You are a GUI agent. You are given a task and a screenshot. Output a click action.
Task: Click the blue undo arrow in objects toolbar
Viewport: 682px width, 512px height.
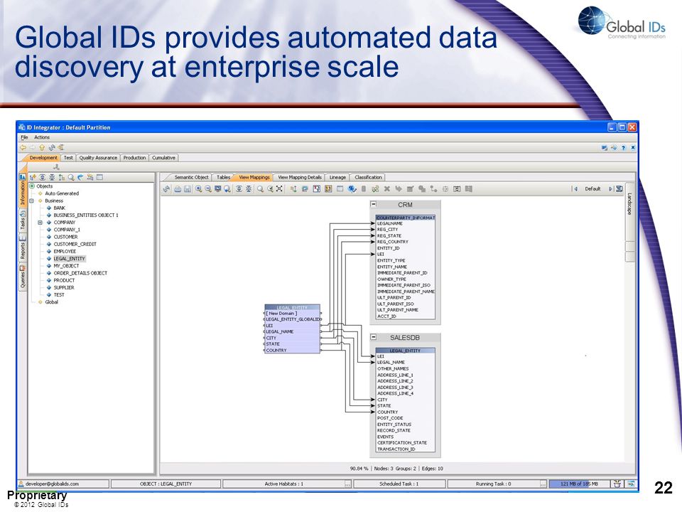click(80, 177)
